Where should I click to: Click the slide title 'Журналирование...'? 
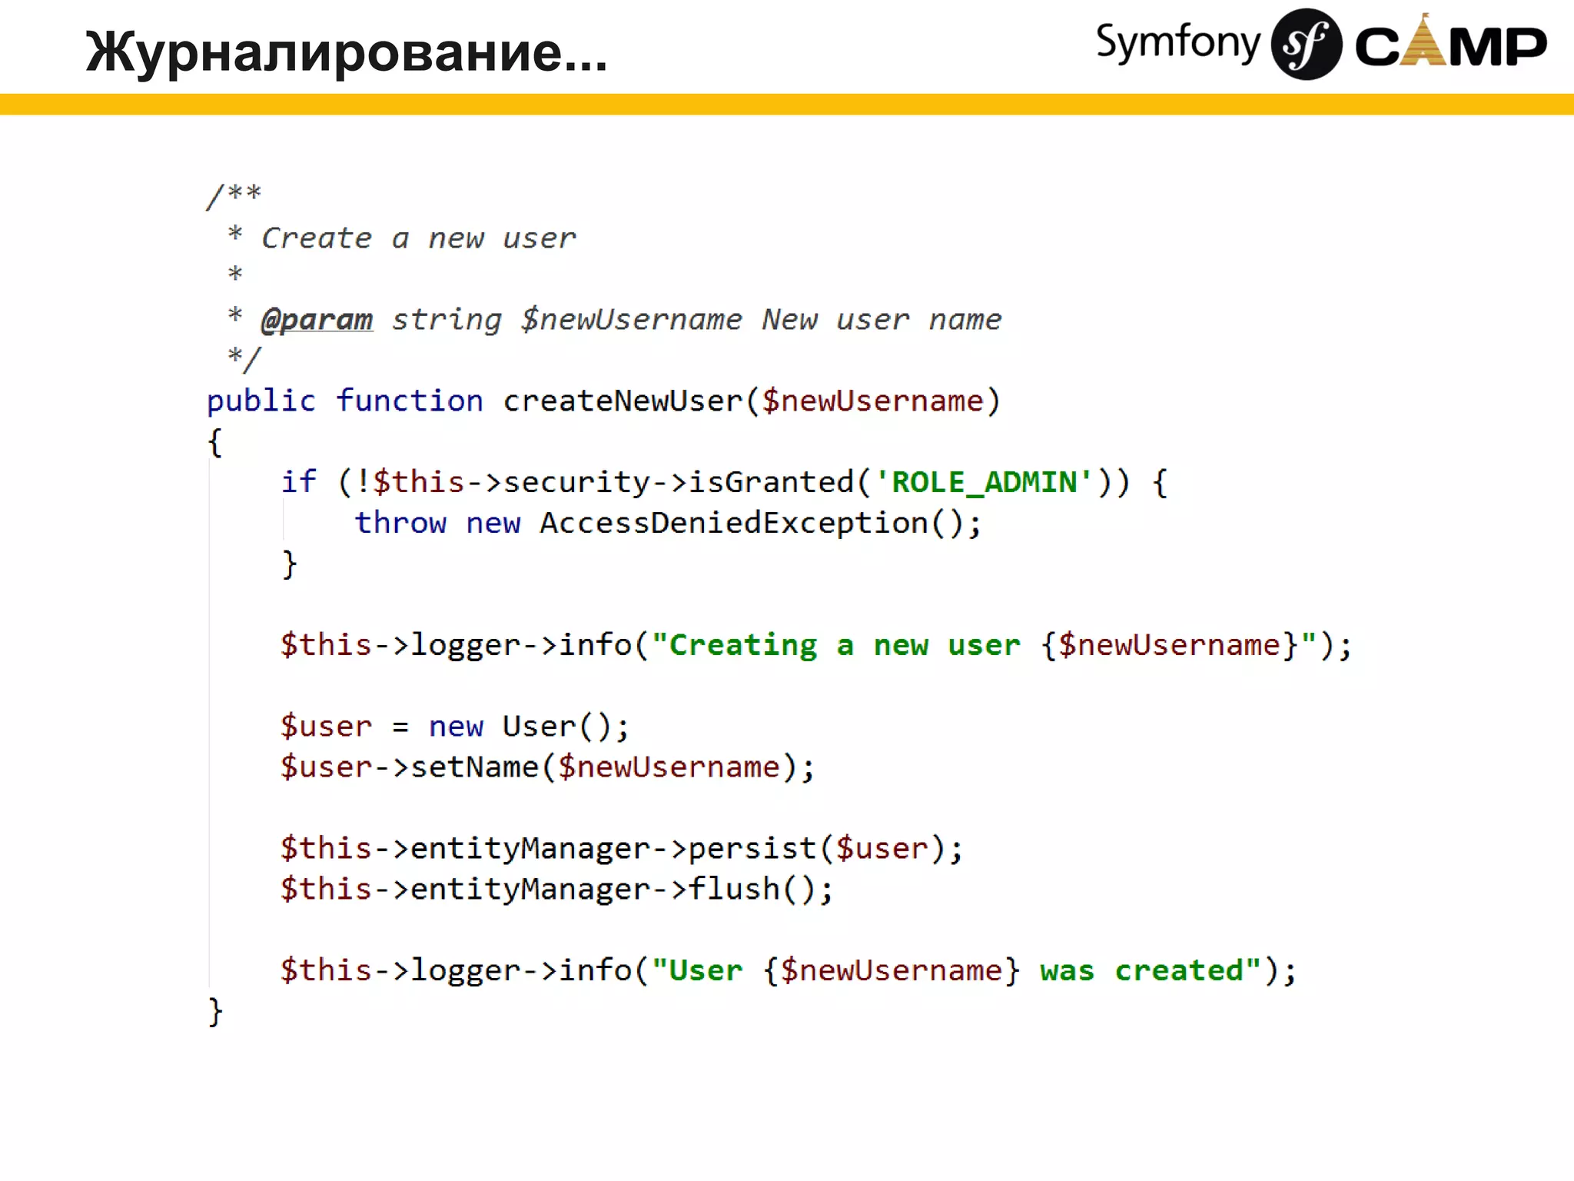pos(347,52)
